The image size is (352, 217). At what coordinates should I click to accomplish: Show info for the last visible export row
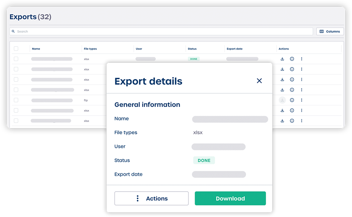coord(292,121)
